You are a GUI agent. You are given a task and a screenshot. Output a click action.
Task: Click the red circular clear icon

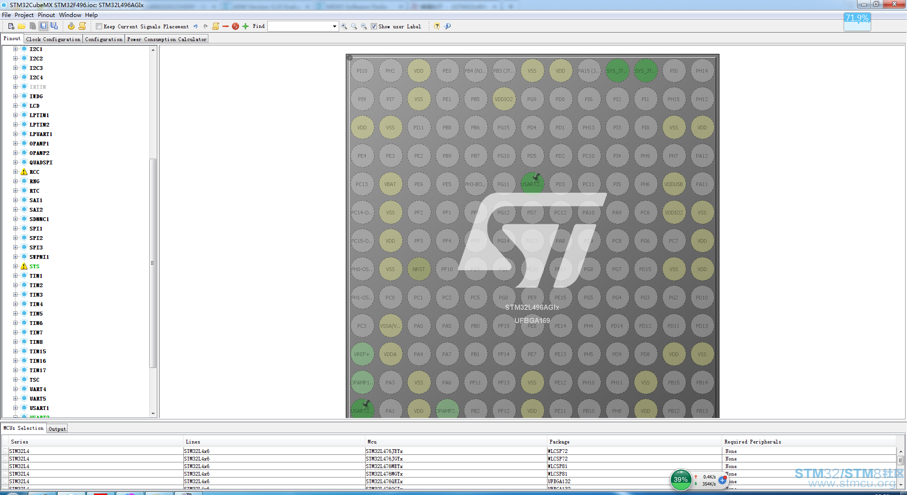(x=235, y=26)
